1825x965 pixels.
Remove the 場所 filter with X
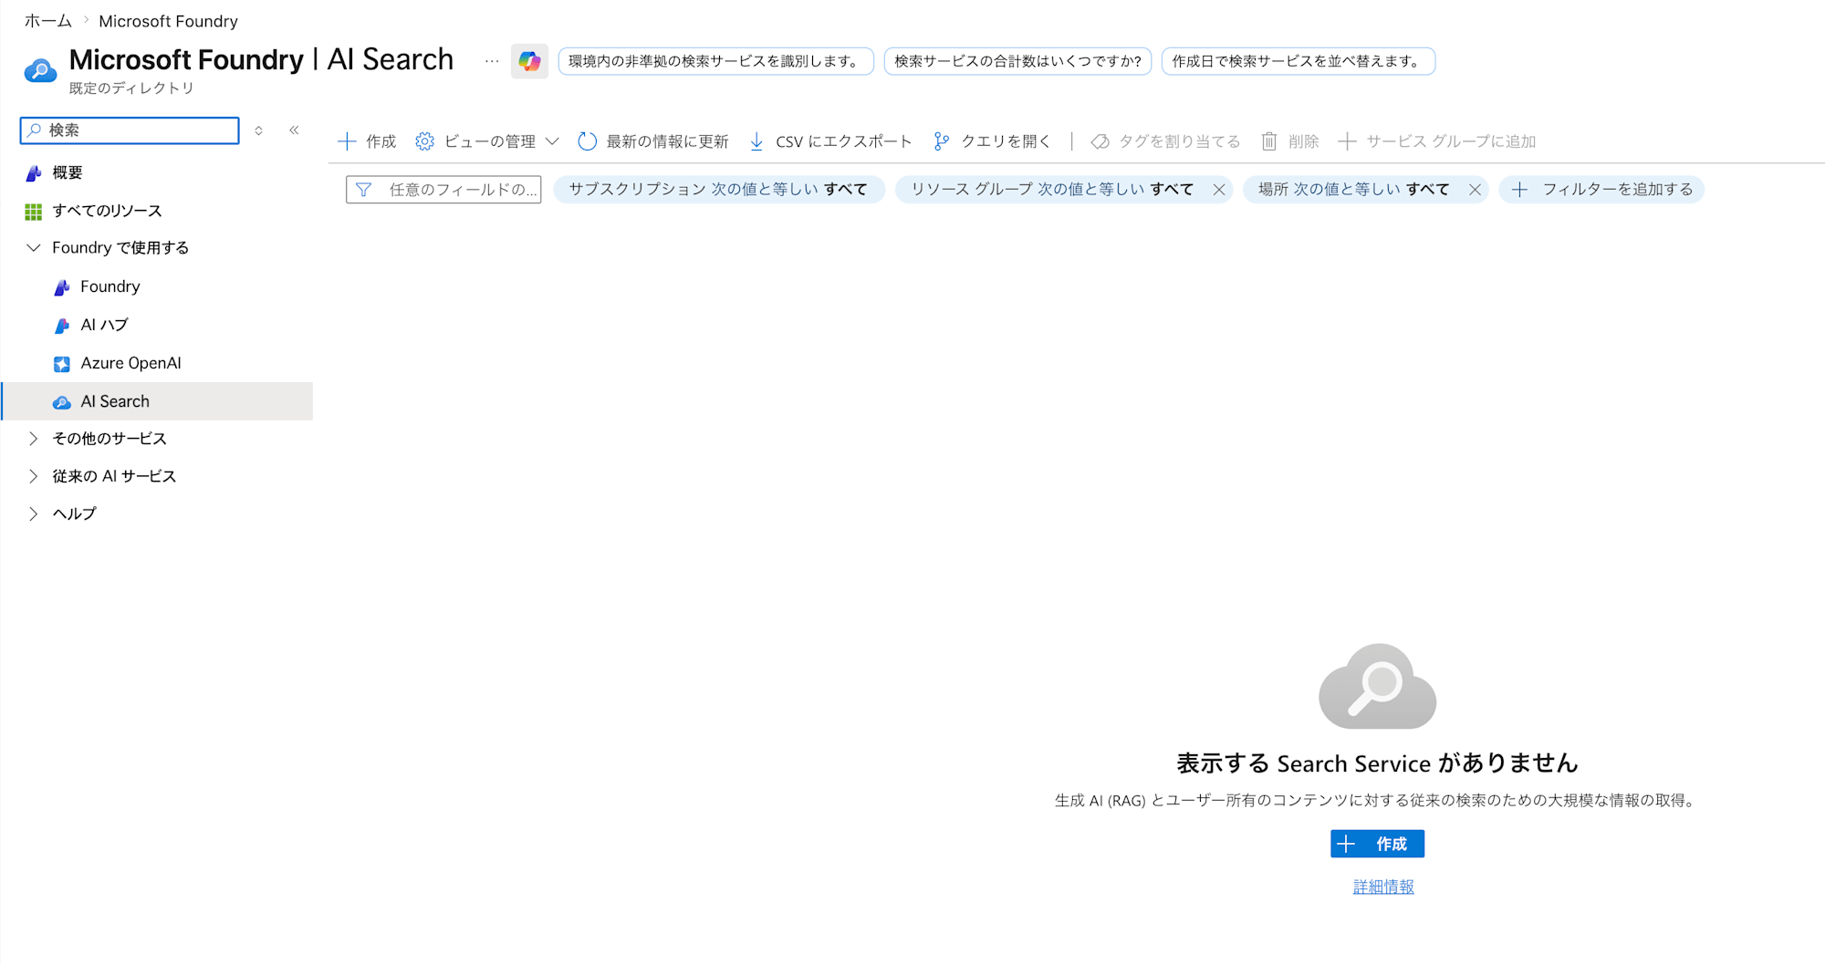point(1475,190)
